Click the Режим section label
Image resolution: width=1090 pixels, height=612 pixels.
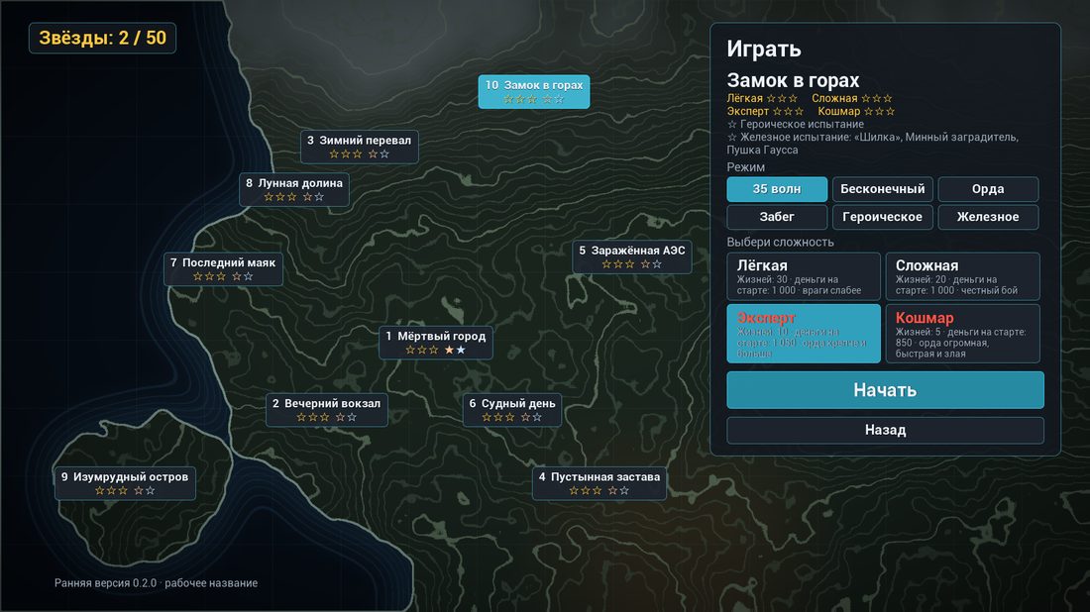[746, 166]
